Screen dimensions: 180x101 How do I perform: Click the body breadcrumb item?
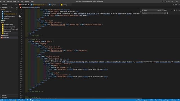click(x=38, y=8)
